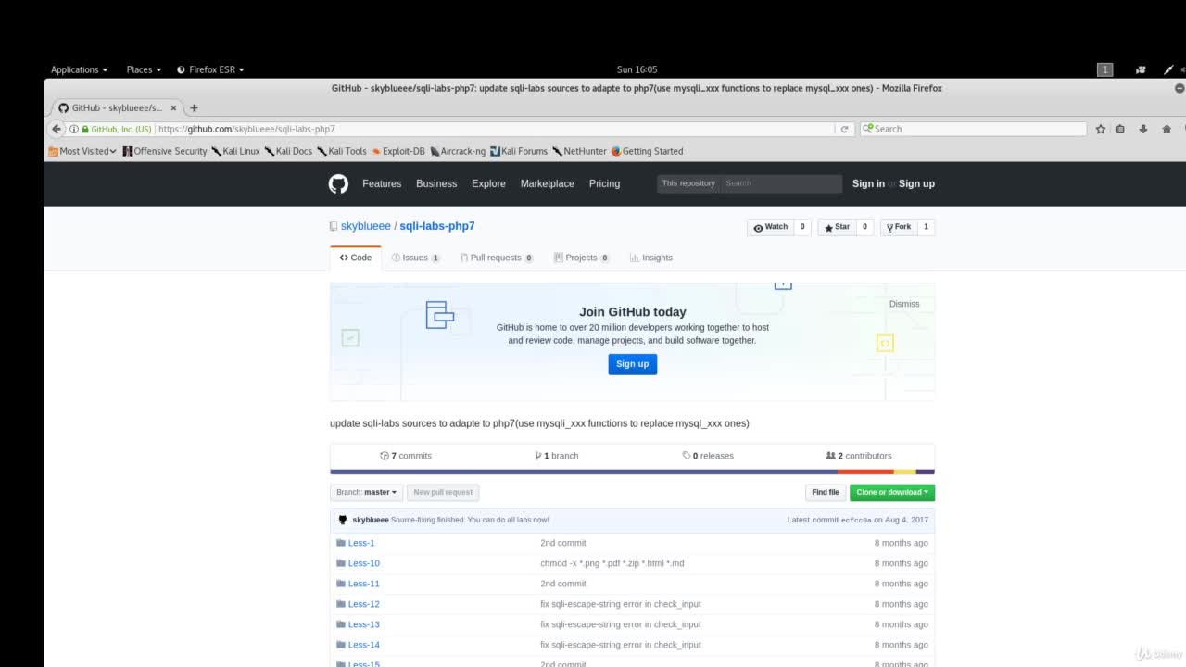Click the site info icon in address bar
Image resolution: width=1186 pixels, height=667 pixels.
(74, 129)
